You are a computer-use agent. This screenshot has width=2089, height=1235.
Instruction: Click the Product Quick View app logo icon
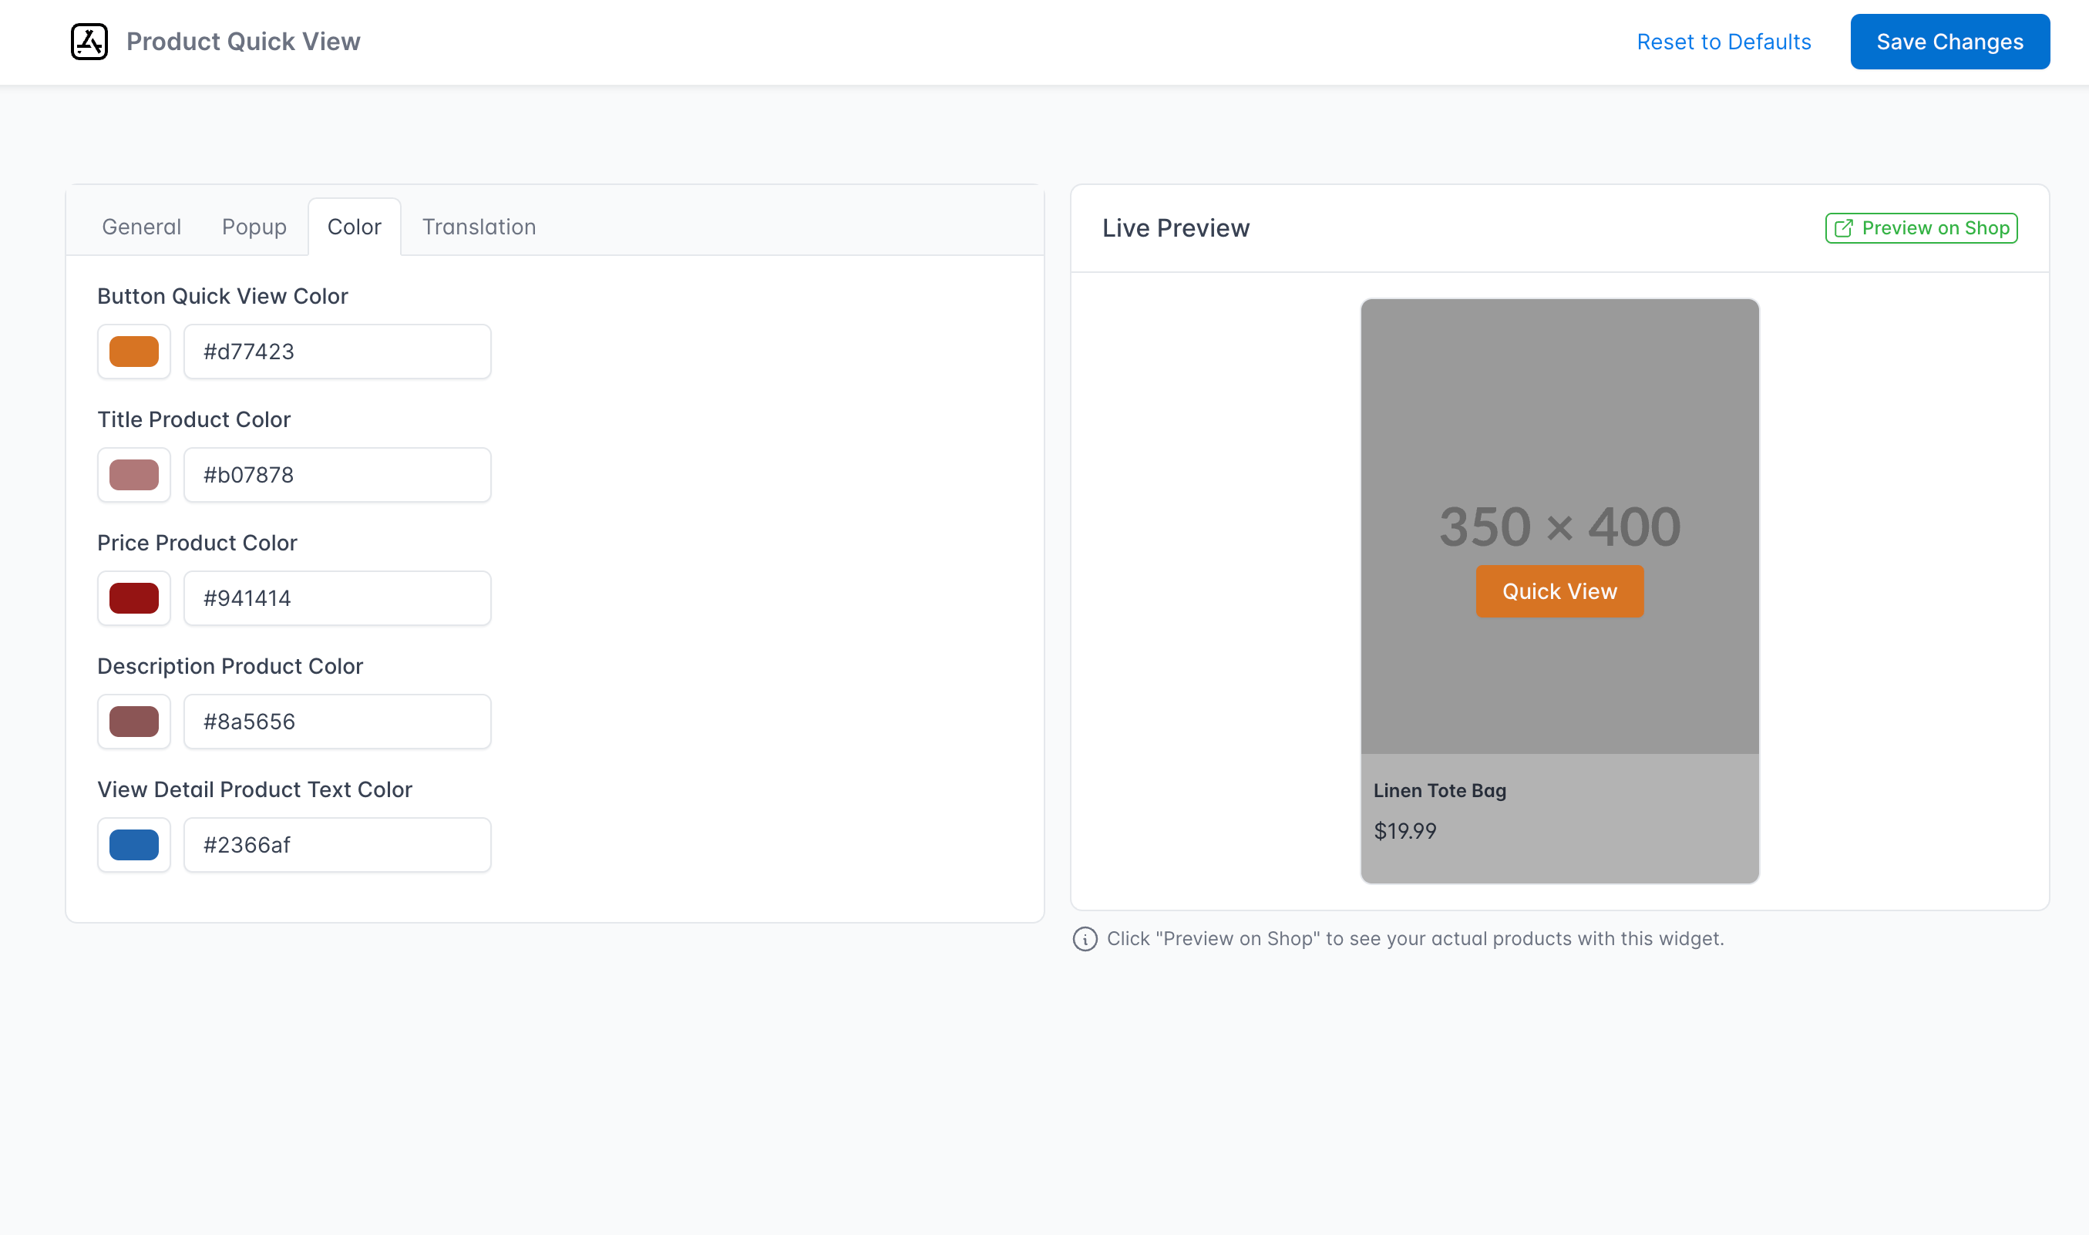point(89,42)
